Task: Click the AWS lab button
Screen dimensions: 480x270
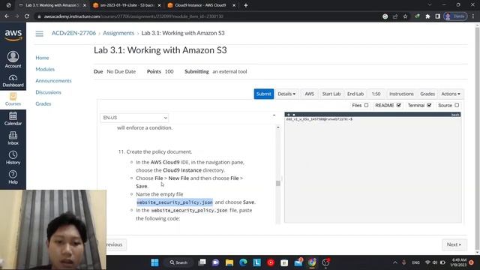Action: coord(309,94)
